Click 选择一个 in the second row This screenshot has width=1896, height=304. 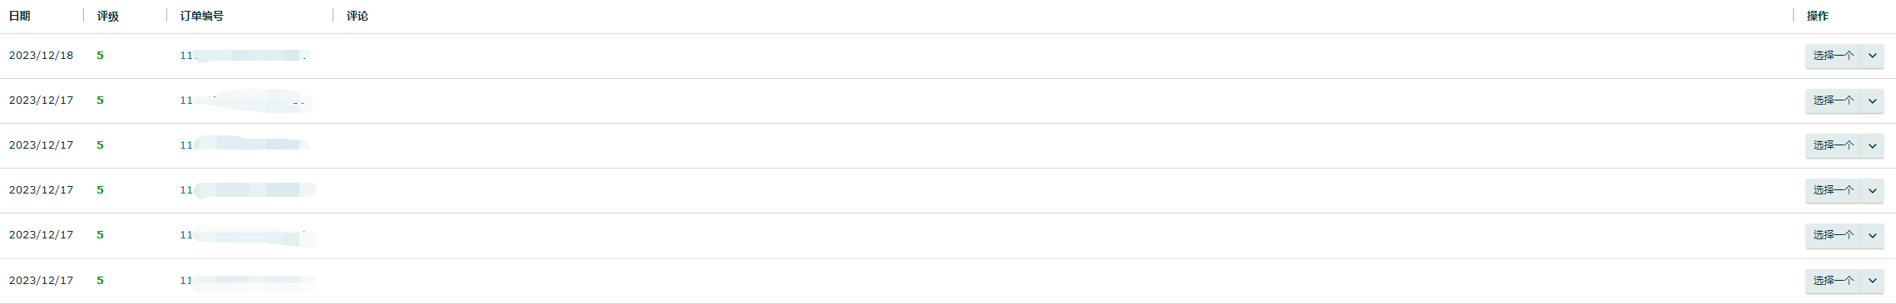coord(1833,101)
